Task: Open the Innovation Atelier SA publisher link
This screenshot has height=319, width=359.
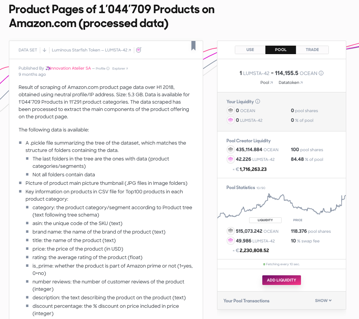Action: (x=71, y=68)
